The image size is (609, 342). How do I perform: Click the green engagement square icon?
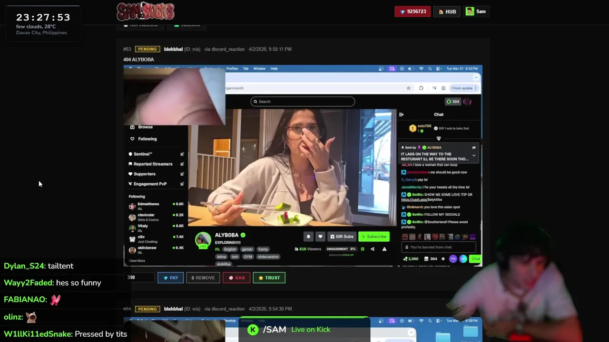click(x=363, y=249)
